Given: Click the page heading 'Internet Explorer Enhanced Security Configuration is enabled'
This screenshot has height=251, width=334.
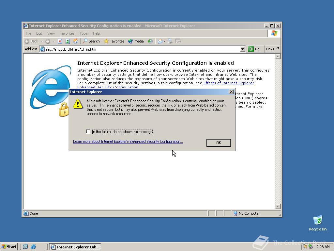Looking at the screenshot, I should [156, 63].
